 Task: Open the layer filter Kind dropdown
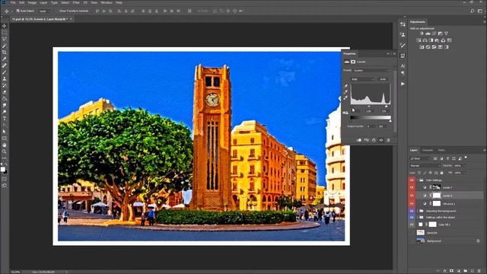[420, 158]
